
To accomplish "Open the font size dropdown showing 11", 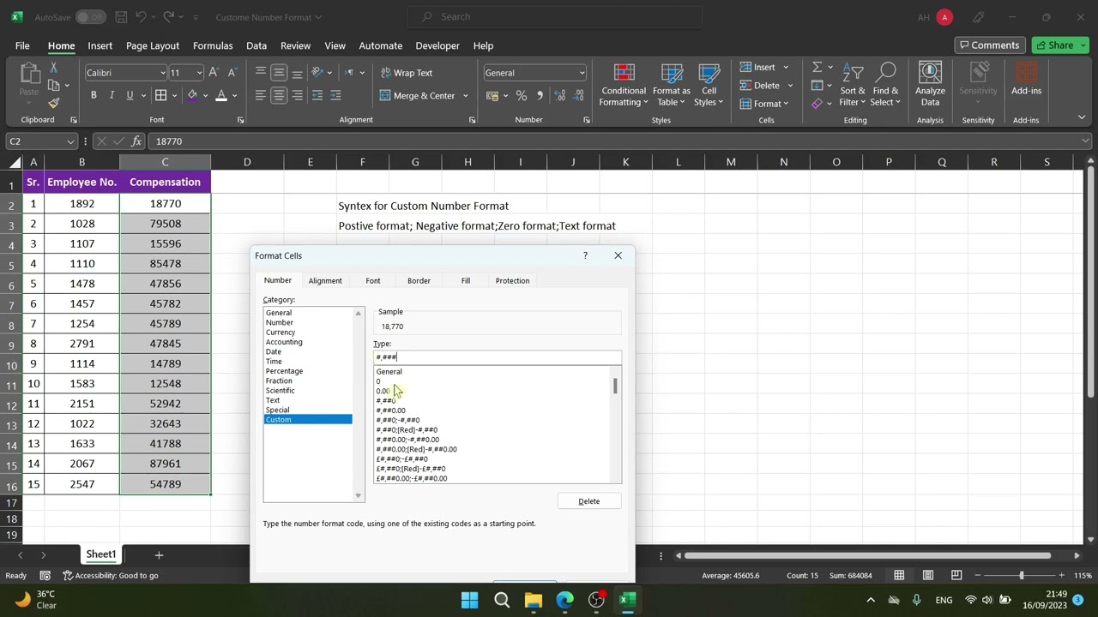I will tap(199, 73).
